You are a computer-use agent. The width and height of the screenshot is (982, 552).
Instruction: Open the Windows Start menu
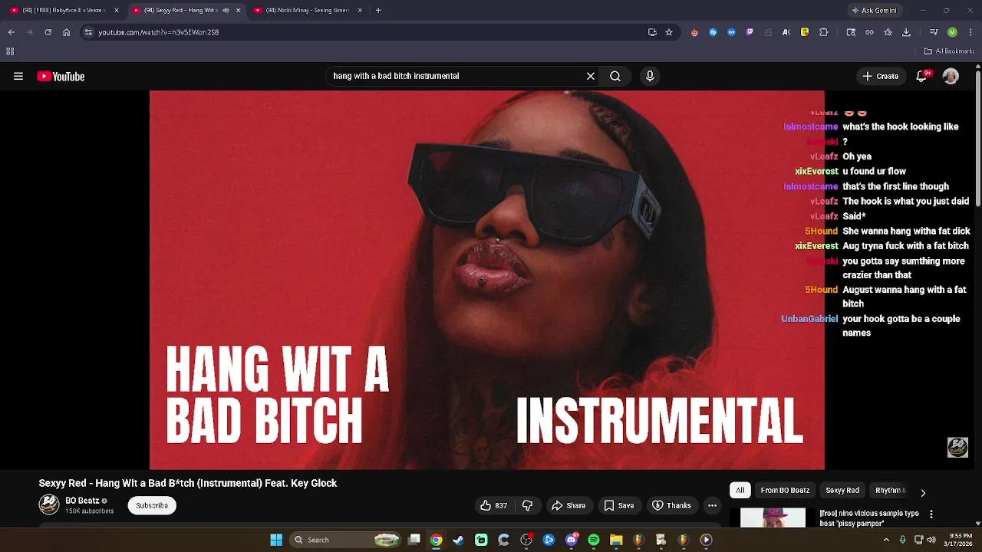click(276, 540)
